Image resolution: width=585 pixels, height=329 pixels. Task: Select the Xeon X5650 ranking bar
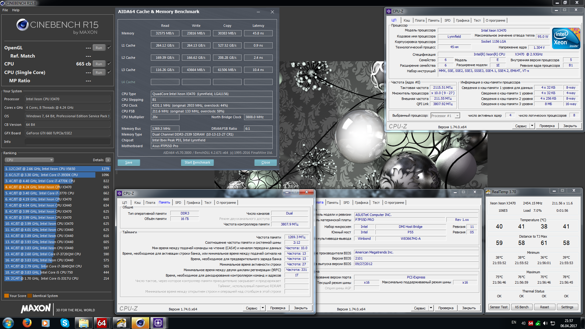pos(57,169)
